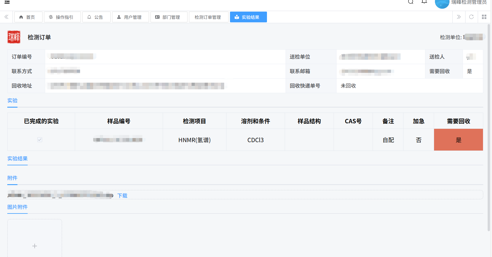Click the vertical page scrollbar
Screen dimensions: 492x257
[489, 128]
